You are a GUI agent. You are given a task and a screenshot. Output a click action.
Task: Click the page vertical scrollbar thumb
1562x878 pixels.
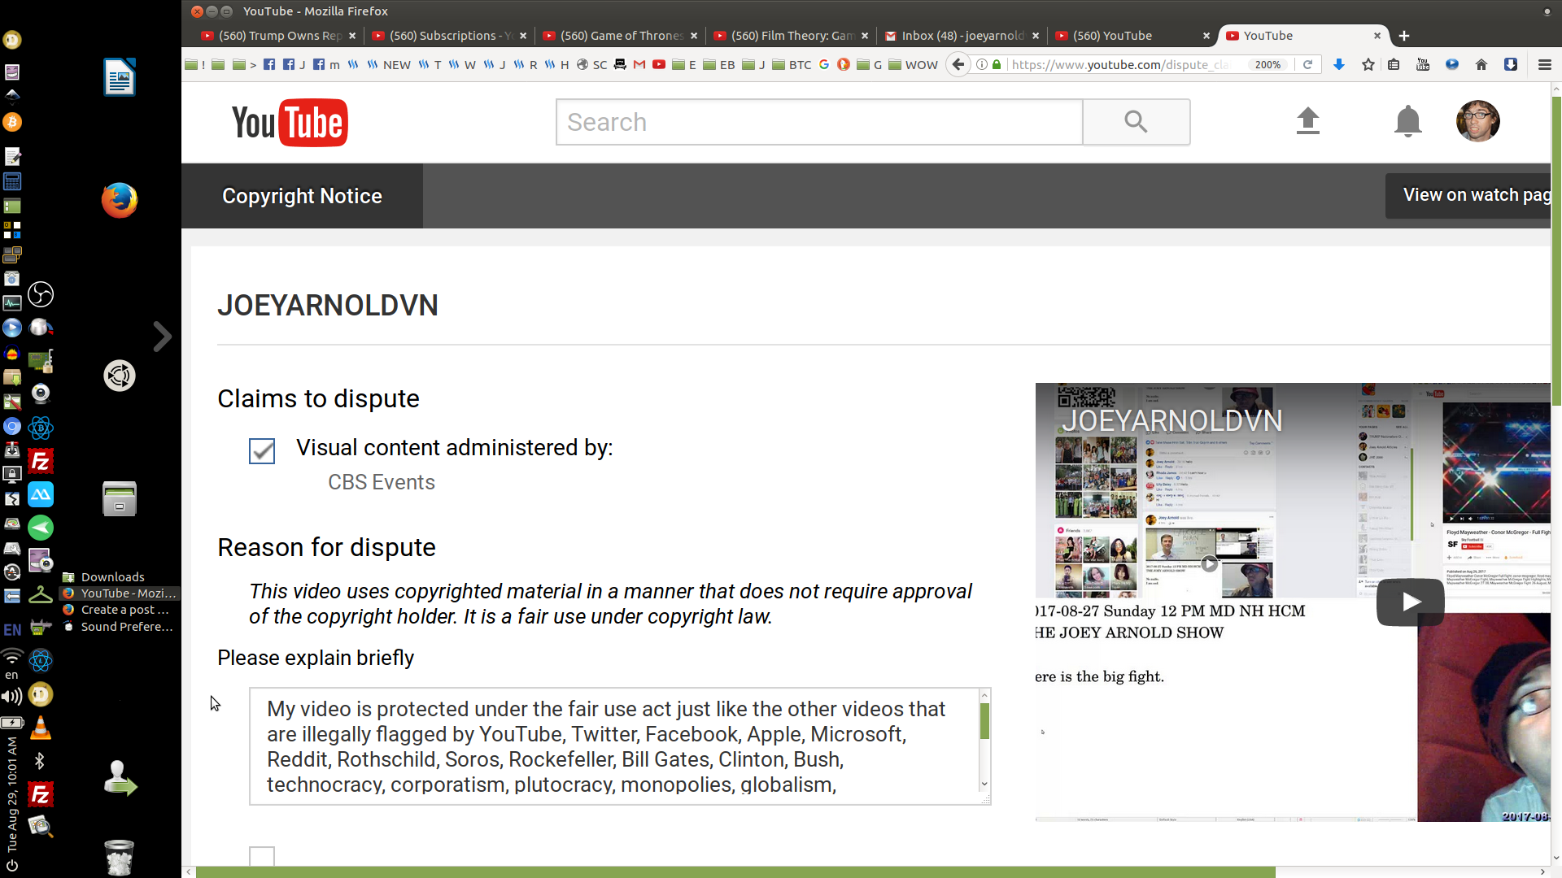tap(1556, 252)
